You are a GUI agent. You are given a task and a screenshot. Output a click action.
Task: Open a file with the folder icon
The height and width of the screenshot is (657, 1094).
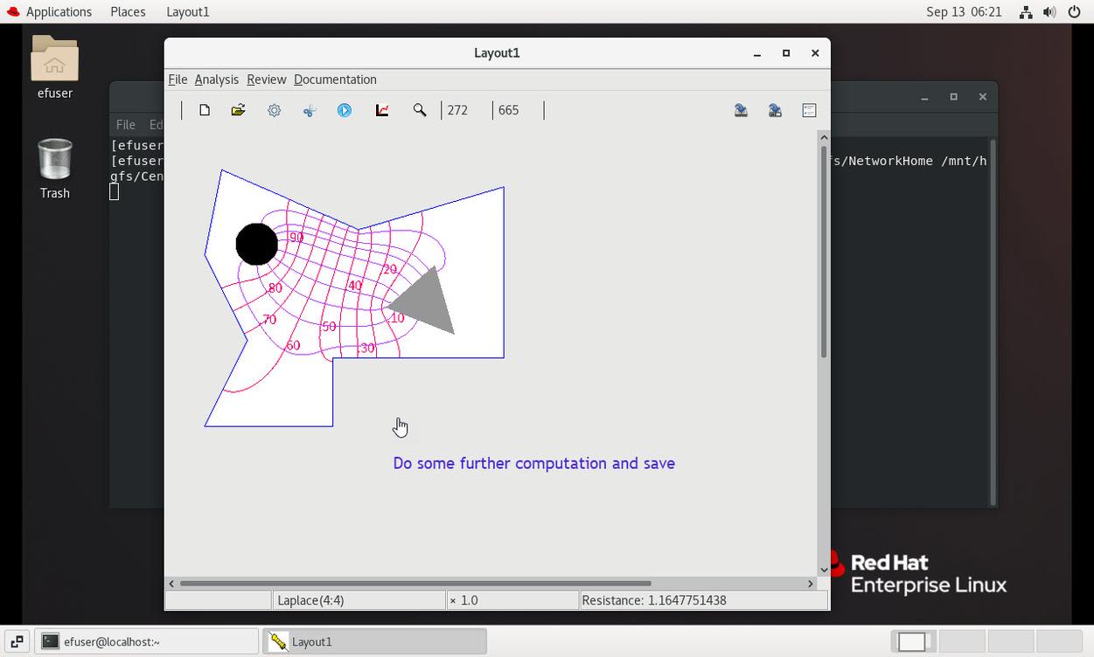coord(238,110)
